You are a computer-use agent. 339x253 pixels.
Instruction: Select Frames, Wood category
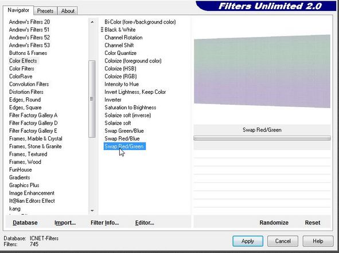coord(25,162)
